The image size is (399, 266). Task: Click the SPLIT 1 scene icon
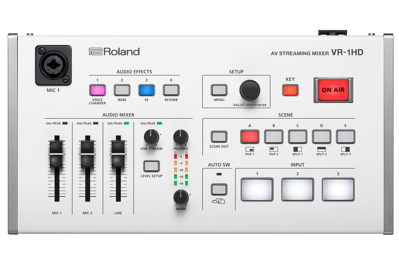pos(297,149)
